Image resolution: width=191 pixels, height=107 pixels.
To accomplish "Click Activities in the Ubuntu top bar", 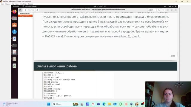I will [16, 7].
